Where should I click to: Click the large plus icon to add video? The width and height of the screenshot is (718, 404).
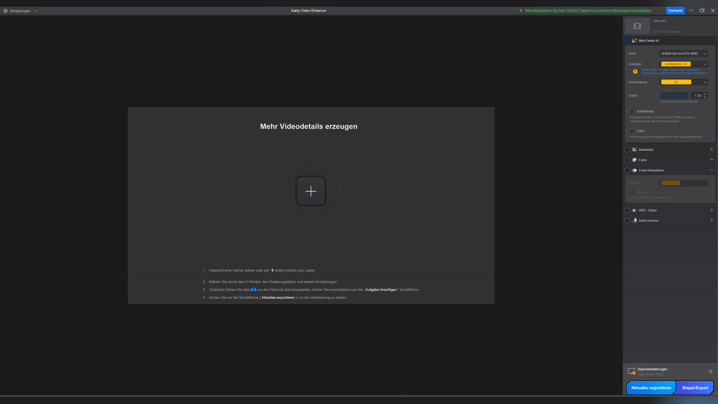pos(311,192)
